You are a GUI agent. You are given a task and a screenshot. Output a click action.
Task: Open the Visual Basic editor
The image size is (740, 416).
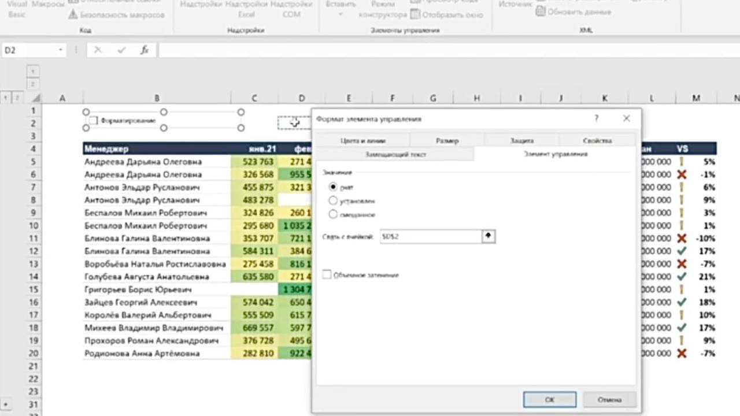click(x=17, y=9)
